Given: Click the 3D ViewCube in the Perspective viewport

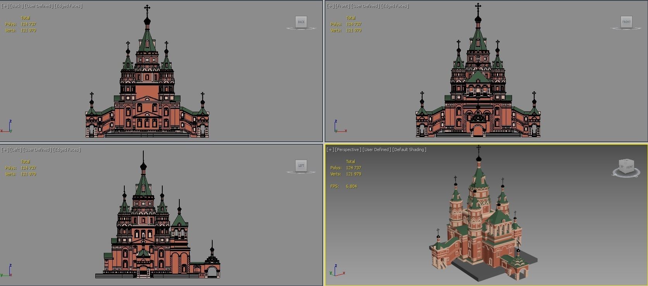Looking at the screenshot, I should point(626,166).
